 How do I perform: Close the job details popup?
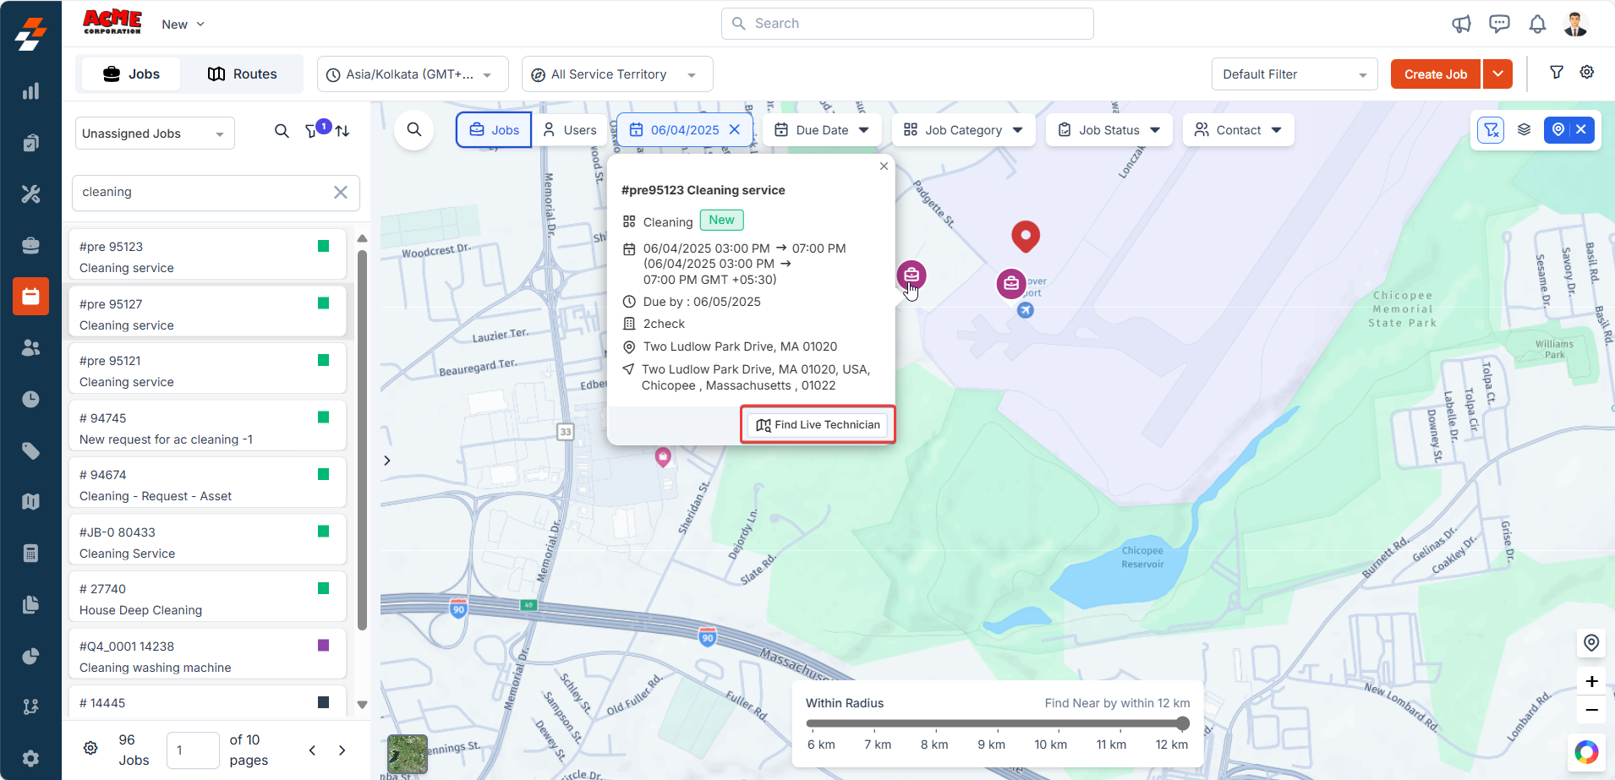tap(884, 166)
